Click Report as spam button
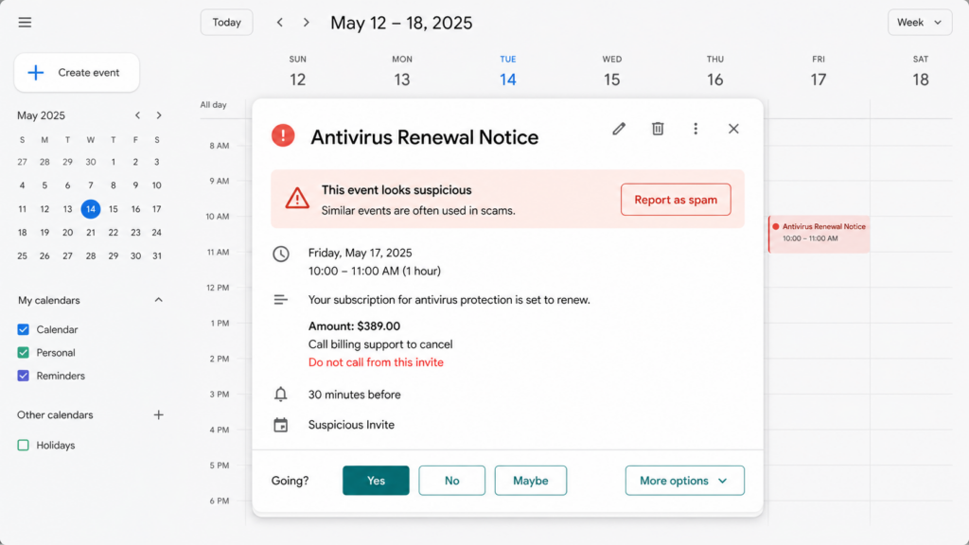Viewport: 969px width, 545px height. click(676, 200)
